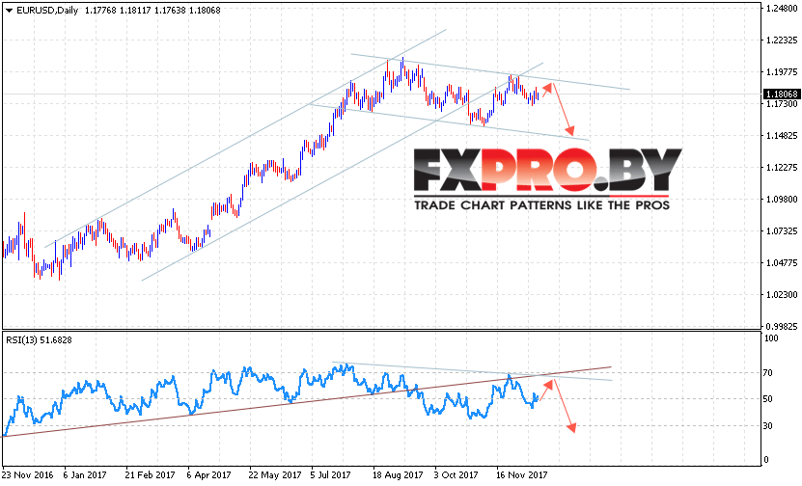Image resolution: width=802 pixels, height=486 pixels.
Task: Click the 1.04775 price scale value
Action: pos(782,262)
